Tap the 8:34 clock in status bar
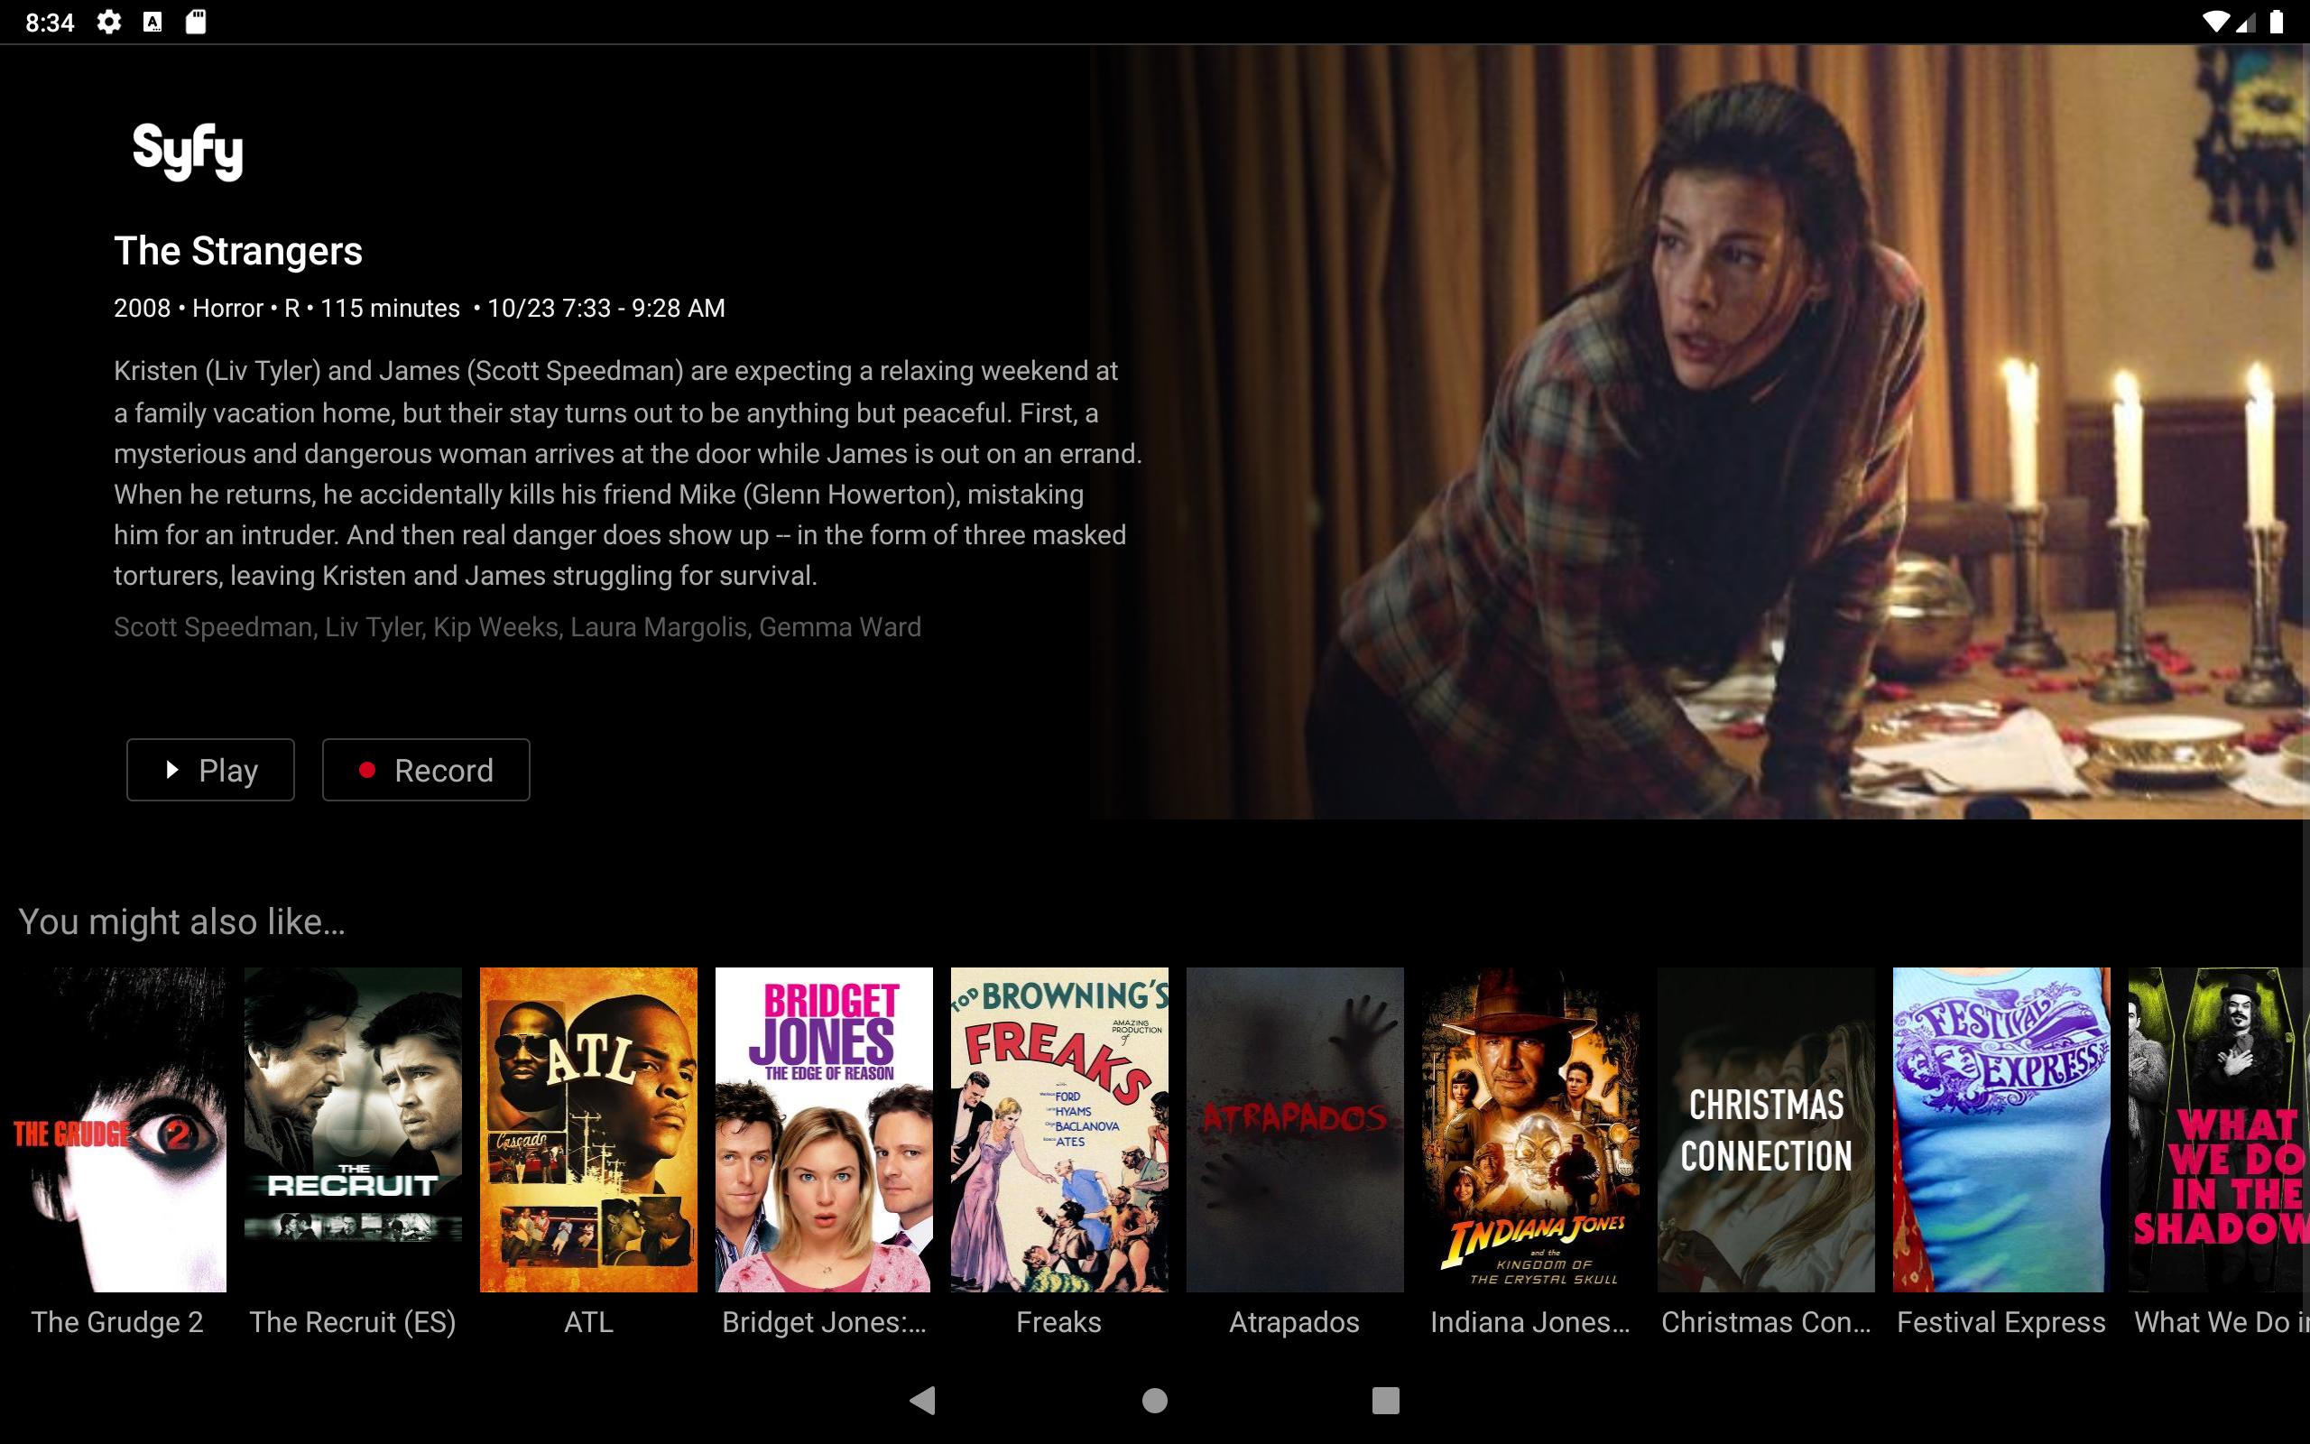Screen dimensions: 2310x1444 [x=50, y=22]
